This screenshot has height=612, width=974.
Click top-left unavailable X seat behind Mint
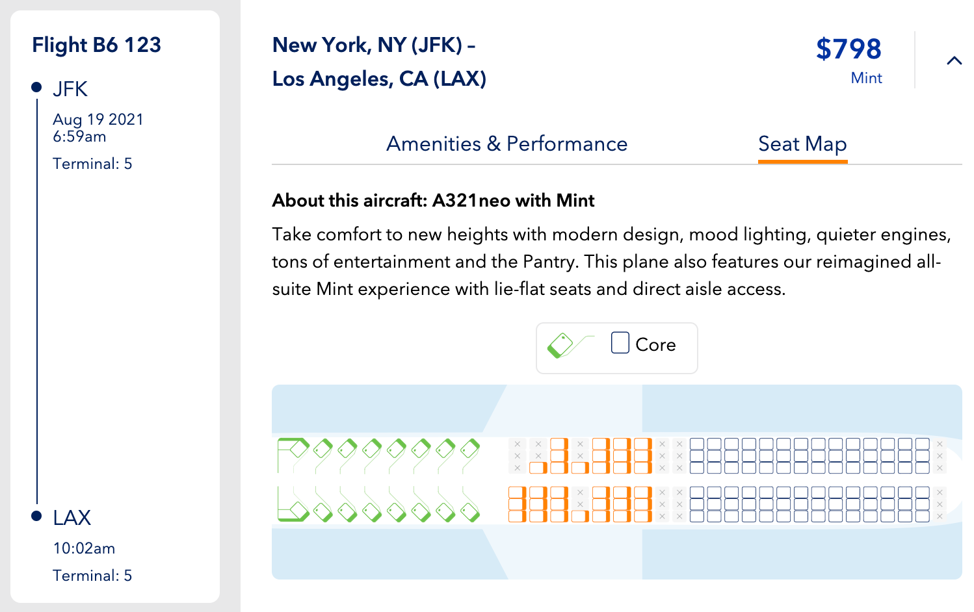518,444
